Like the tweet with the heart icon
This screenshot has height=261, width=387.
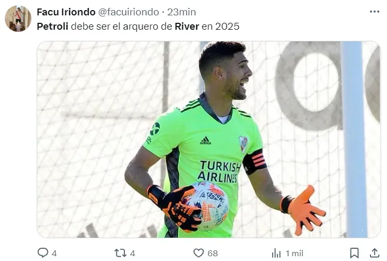198,253
